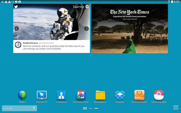Open the RedBullStratos profile avatar
The height and width of the screenshot is (113, 181).
pyautogui.click(x=18, y=45)
